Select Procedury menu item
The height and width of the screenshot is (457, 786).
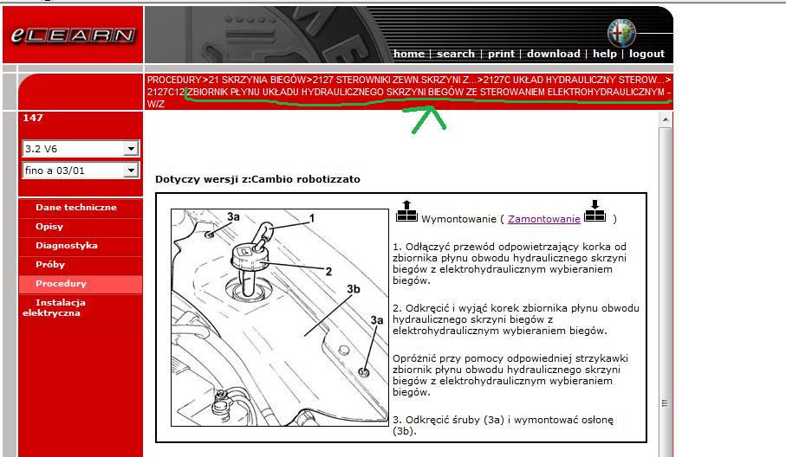click(x=61, y=283)
